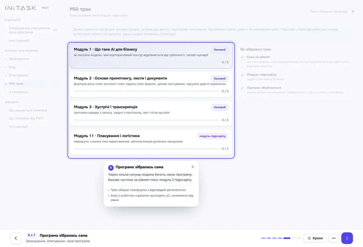The width and height of the screenshot is (363, 247).
Task: Advance with the purple next arrow button
Action: pyautogui.click(x=347, y=238)
